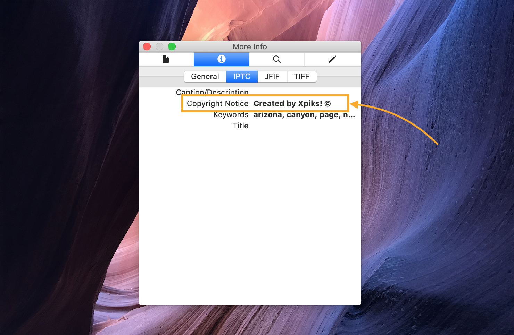
Task: Click the More Info window title
Action: [x=250, y=46]
